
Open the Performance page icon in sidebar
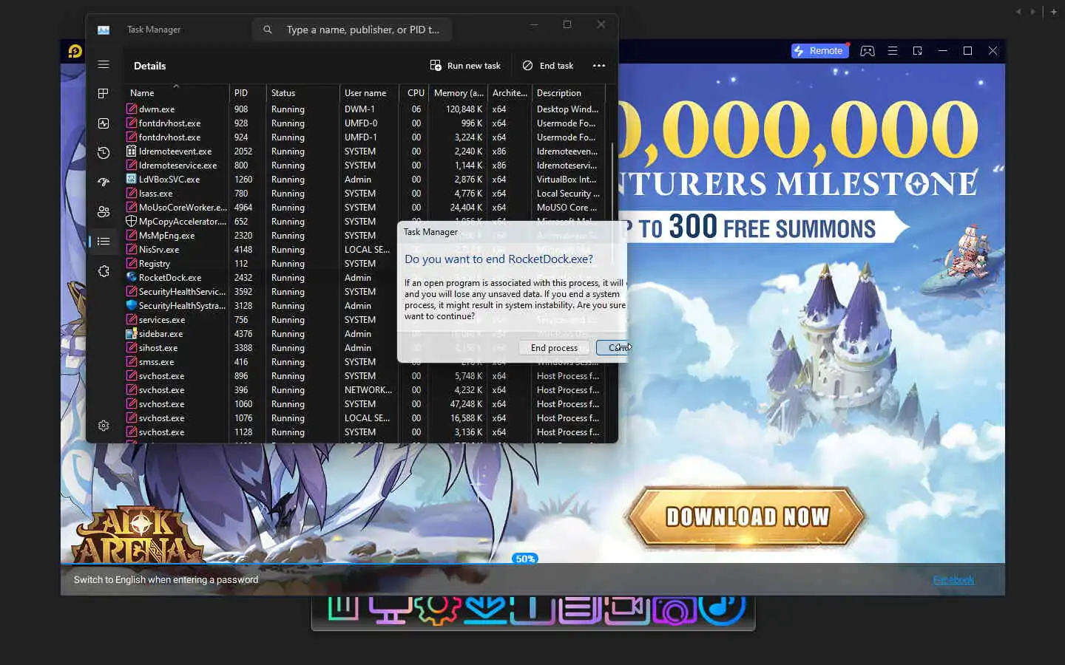pos(104,123)
